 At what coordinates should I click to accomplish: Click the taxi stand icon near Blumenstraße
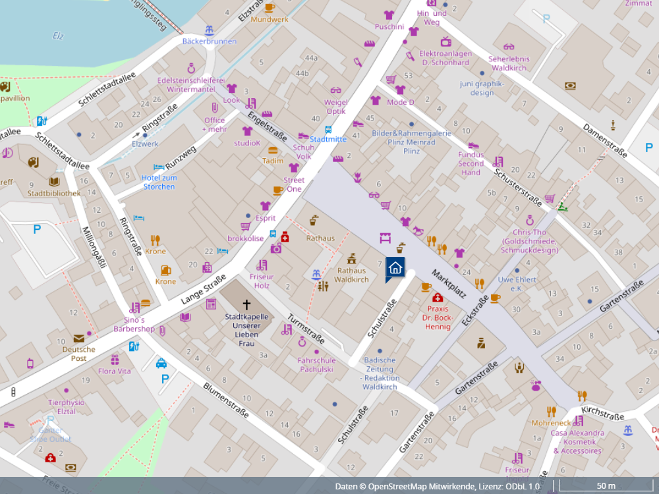(161, 363)
